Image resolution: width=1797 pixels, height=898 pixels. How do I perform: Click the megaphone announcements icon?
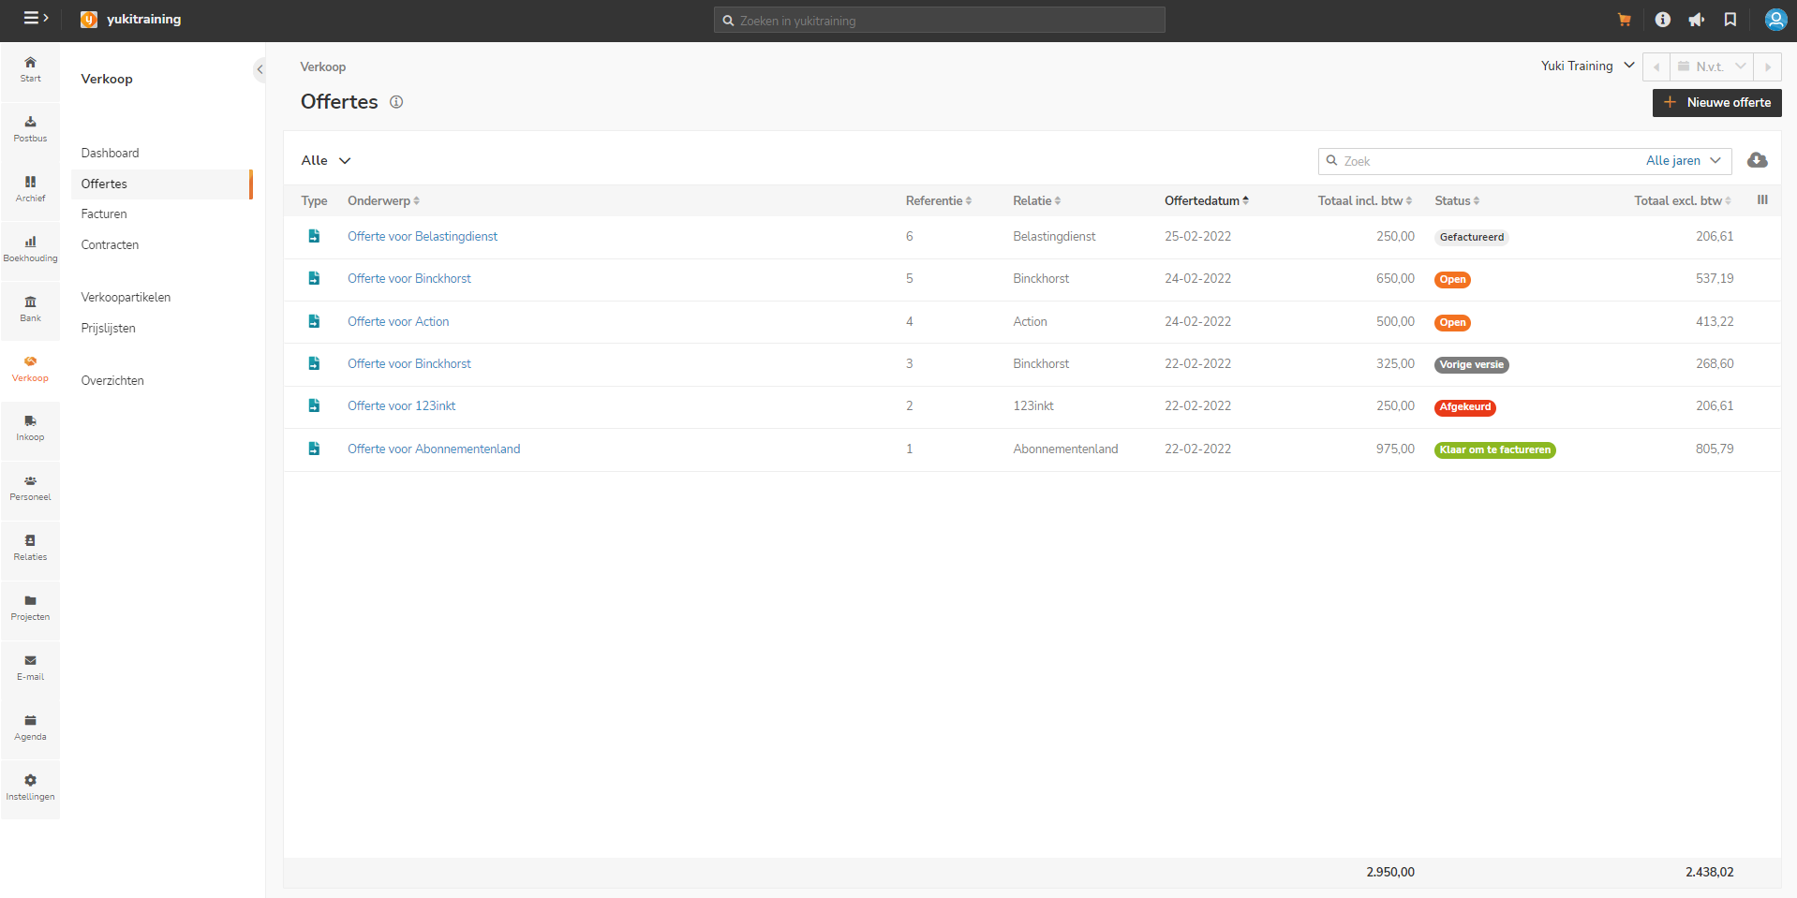click(1697, 20)
